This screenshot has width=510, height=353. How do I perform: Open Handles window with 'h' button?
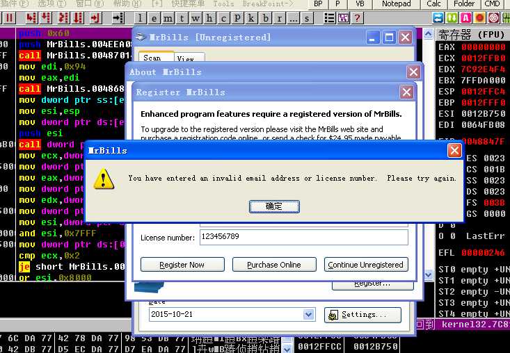[x=209, y=18]
